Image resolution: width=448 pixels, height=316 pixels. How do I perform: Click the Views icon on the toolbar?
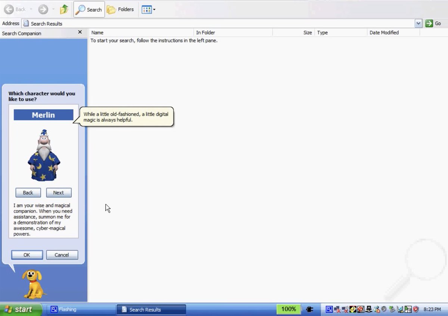[146, 9]
